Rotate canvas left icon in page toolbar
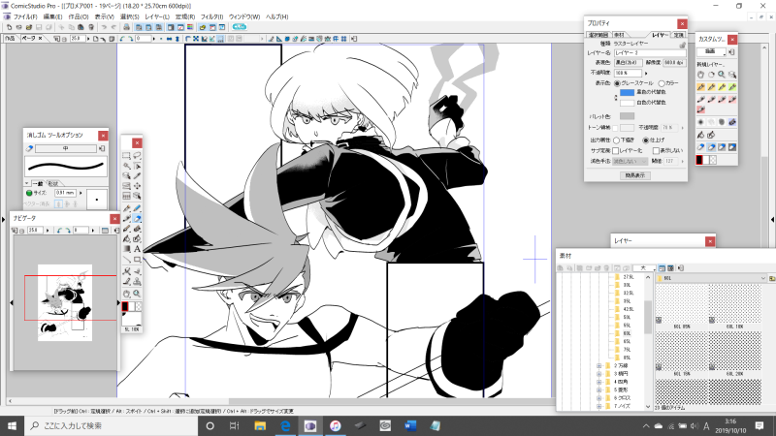This screenshot has height=436, width=776. (121, 39)
